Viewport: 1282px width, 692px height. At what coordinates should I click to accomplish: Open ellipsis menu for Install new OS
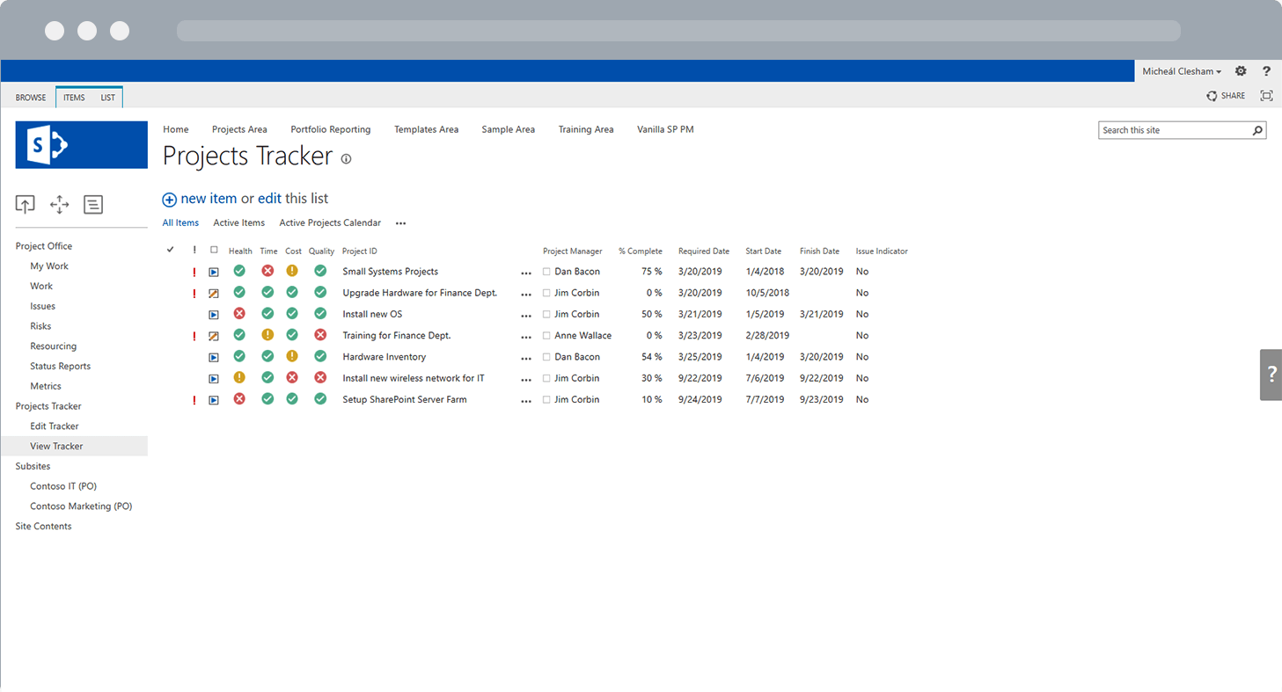(x=526, y=316)
